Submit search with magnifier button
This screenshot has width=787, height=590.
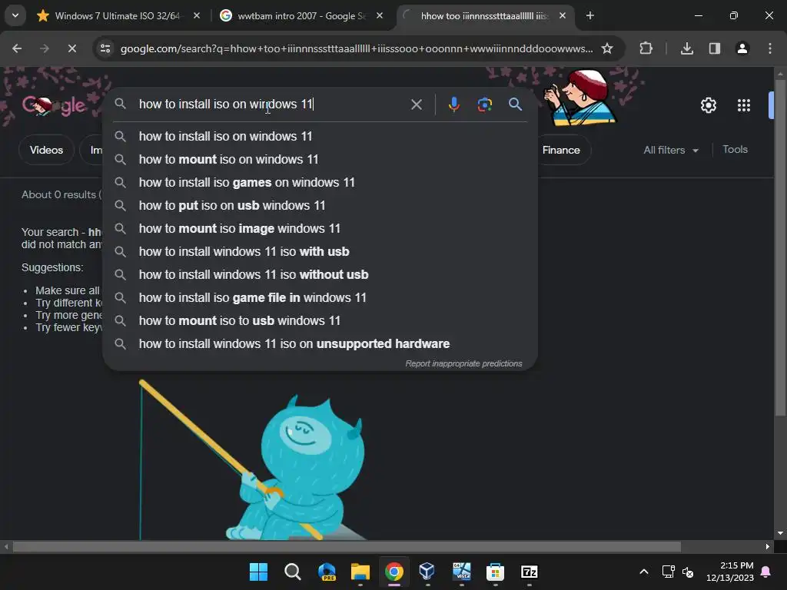coord(516,104)
